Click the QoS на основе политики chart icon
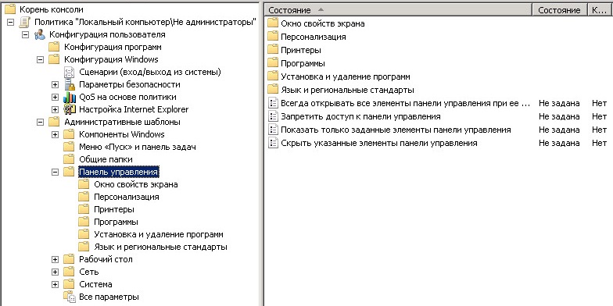 pos(69,97)
